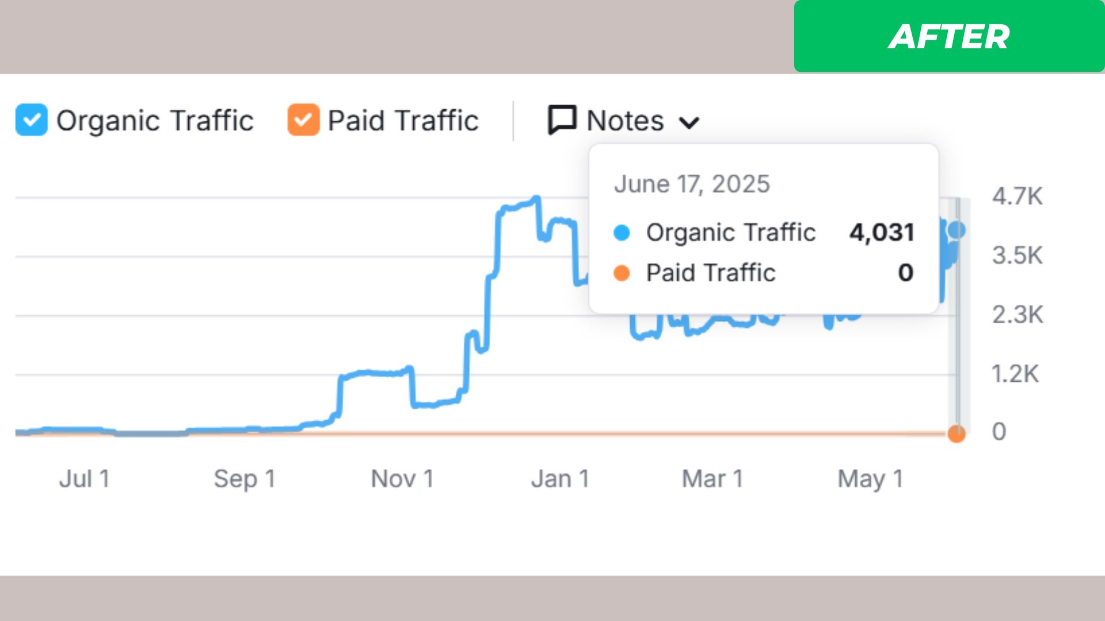The height and width of the screenshot is (621, 1105).
Task: Click the orange dot in tooltip legend
Action: 622,273
